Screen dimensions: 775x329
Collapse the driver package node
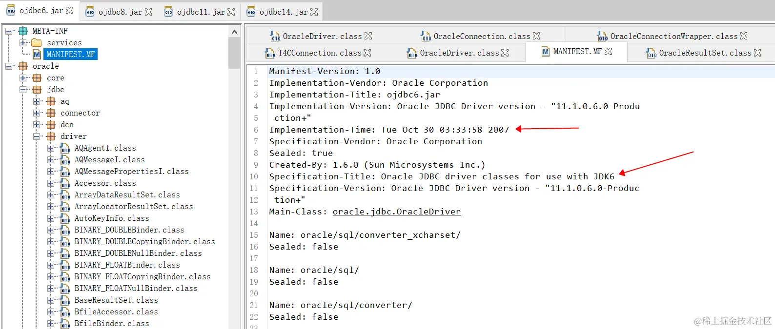click(x=37, y=136)
